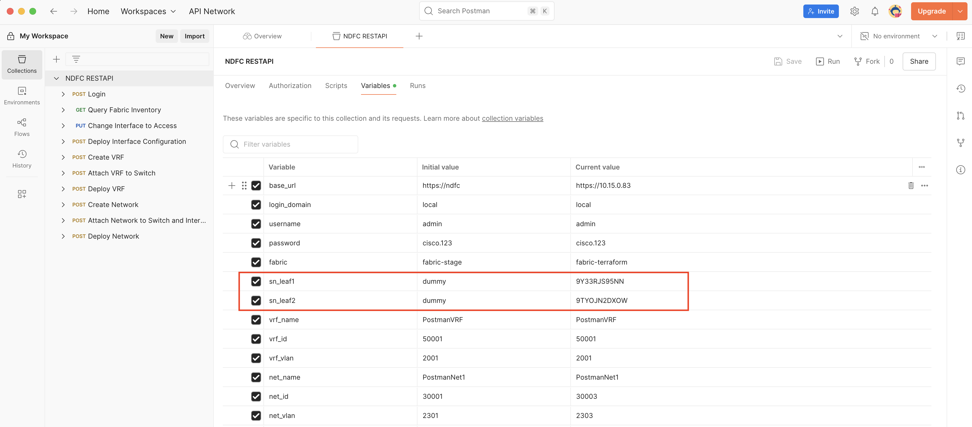972x427 pixels.
Task: Open the Collections sidebar panel
Action: pos(22,65)
